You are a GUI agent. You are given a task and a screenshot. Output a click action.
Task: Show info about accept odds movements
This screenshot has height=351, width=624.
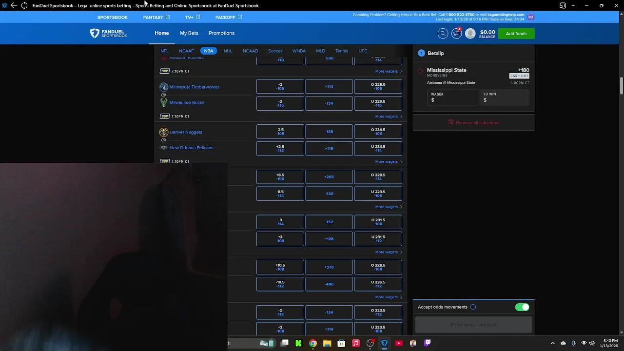(473, 307)
